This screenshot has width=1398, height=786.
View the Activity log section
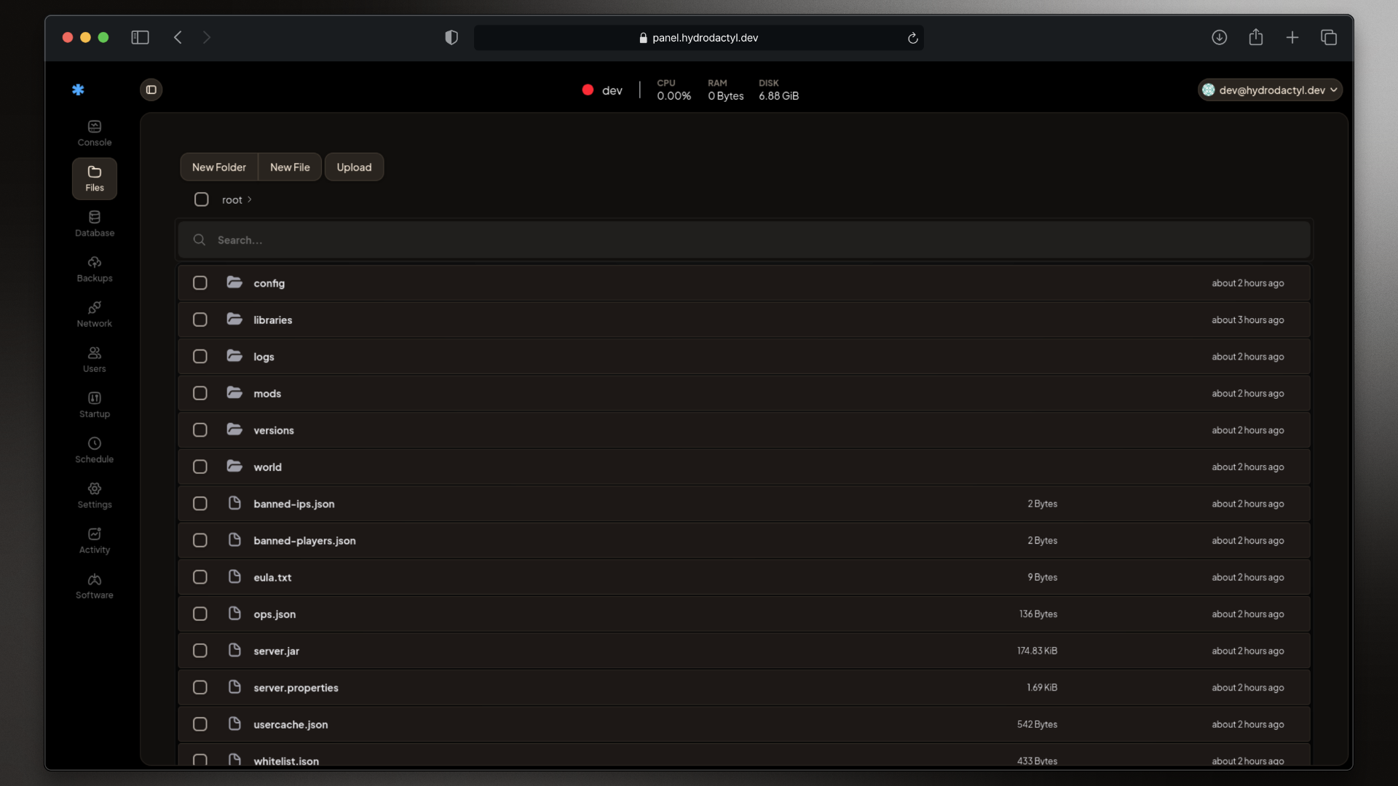pyautogui.click(x=95, y=540)
